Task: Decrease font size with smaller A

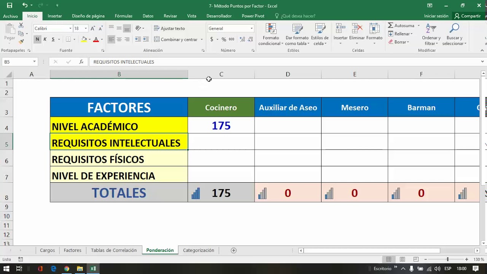Action: 100,29
